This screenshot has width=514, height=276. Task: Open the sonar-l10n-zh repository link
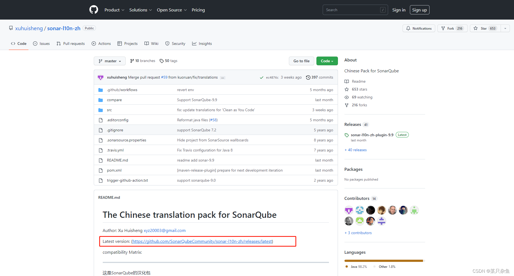[x=64, y=28]
